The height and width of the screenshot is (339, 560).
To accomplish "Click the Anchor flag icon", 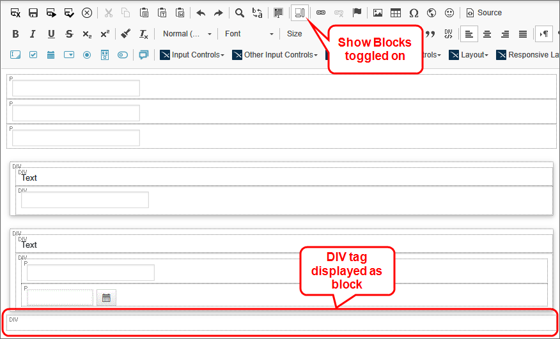I will [357, 13].
